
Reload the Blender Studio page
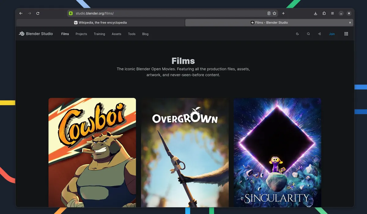38,13
